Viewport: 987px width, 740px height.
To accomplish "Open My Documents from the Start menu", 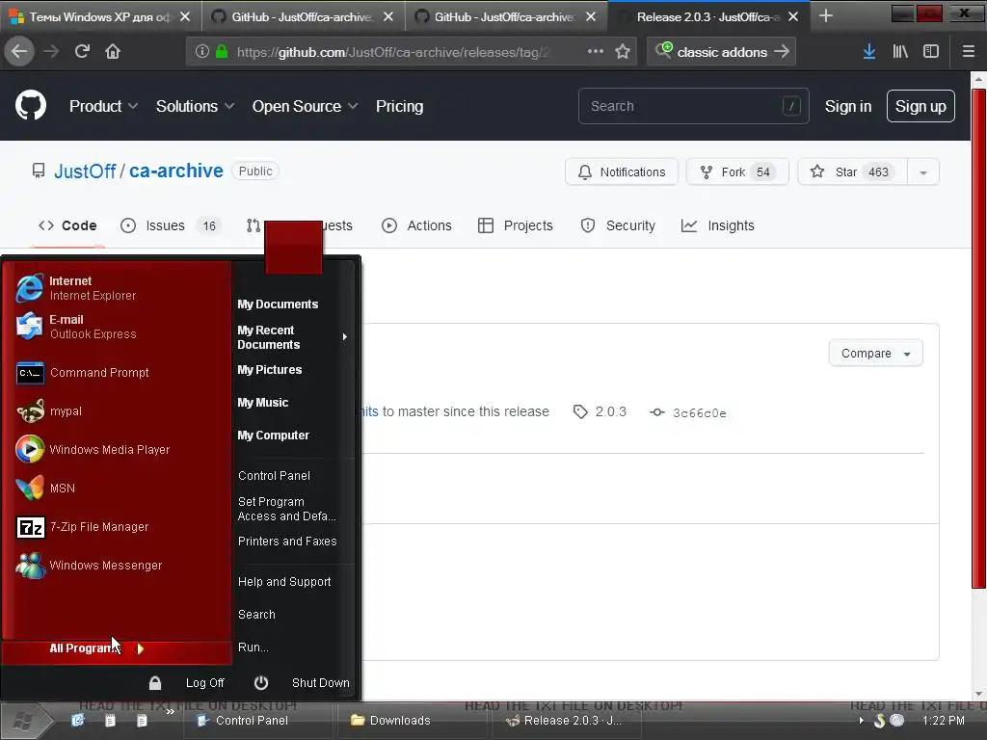I will pyautogui.click(x=278, y=304).
